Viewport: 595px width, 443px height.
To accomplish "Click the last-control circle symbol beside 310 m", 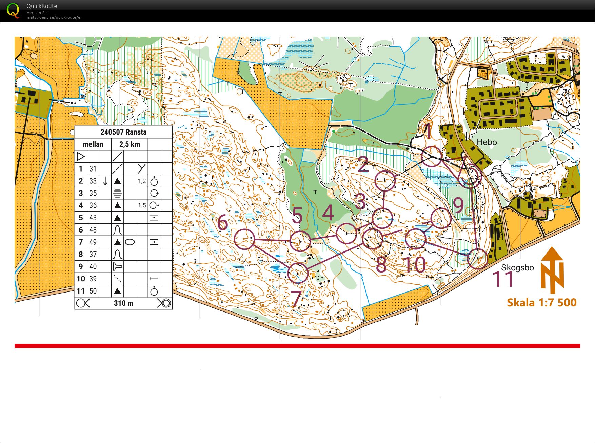I will pyautogui.click(x=81, y=303).
